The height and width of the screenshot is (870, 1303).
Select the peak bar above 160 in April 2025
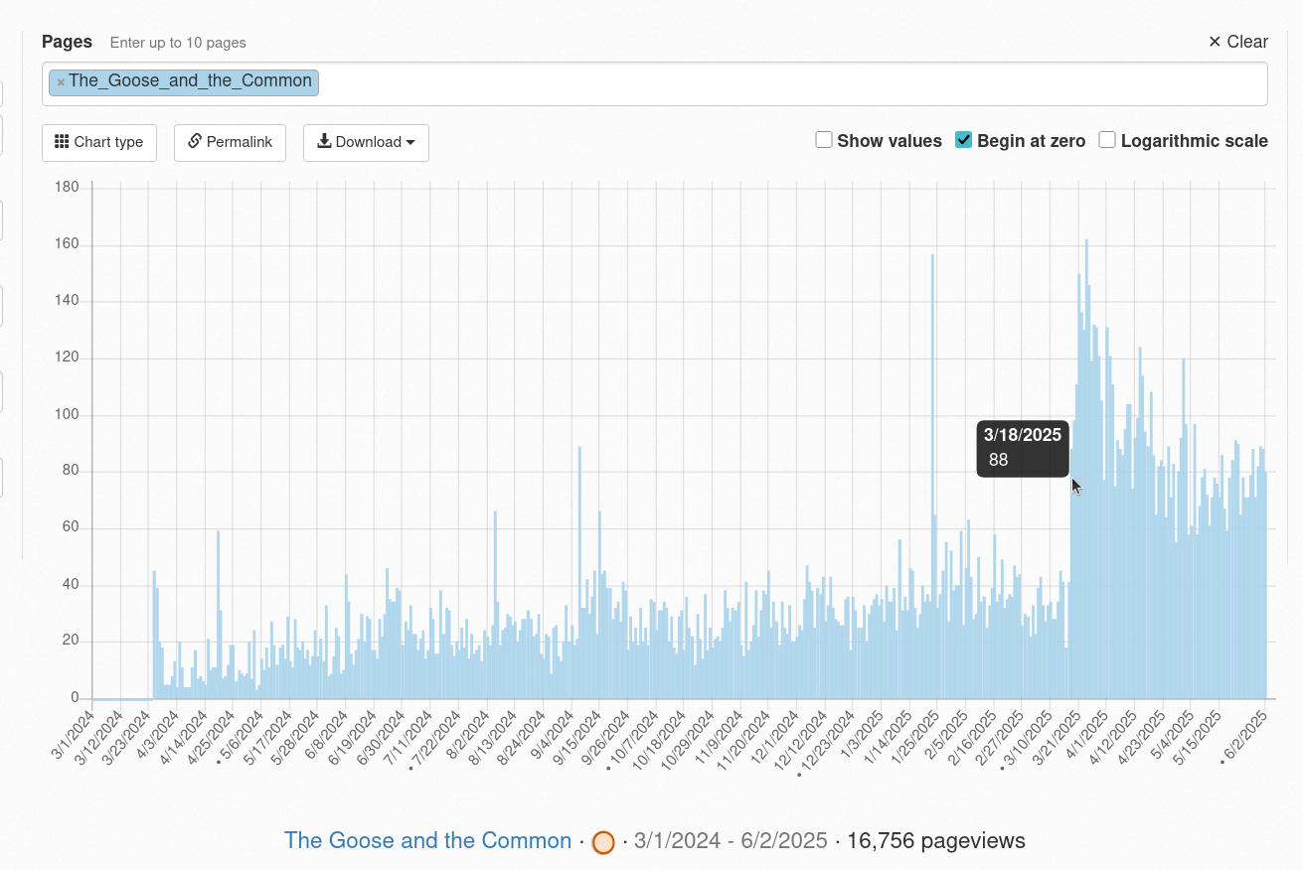click(1086, 469)
